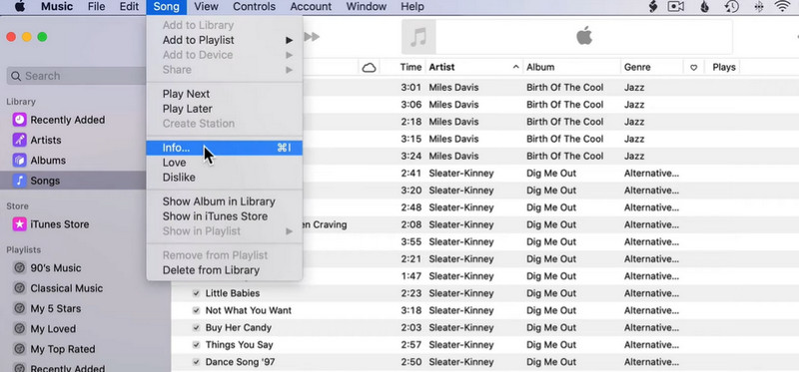Click the fast-forward playback button
The width and height of the screenshot is (799, 372).
click(x=312, y=37)
